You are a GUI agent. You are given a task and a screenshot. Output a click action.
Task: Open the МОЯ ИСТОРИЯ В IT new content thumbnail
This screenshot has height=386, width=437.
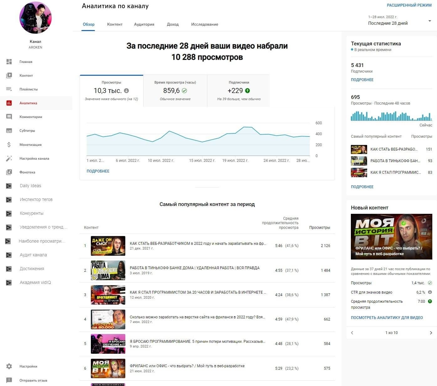tap(392, 237)
